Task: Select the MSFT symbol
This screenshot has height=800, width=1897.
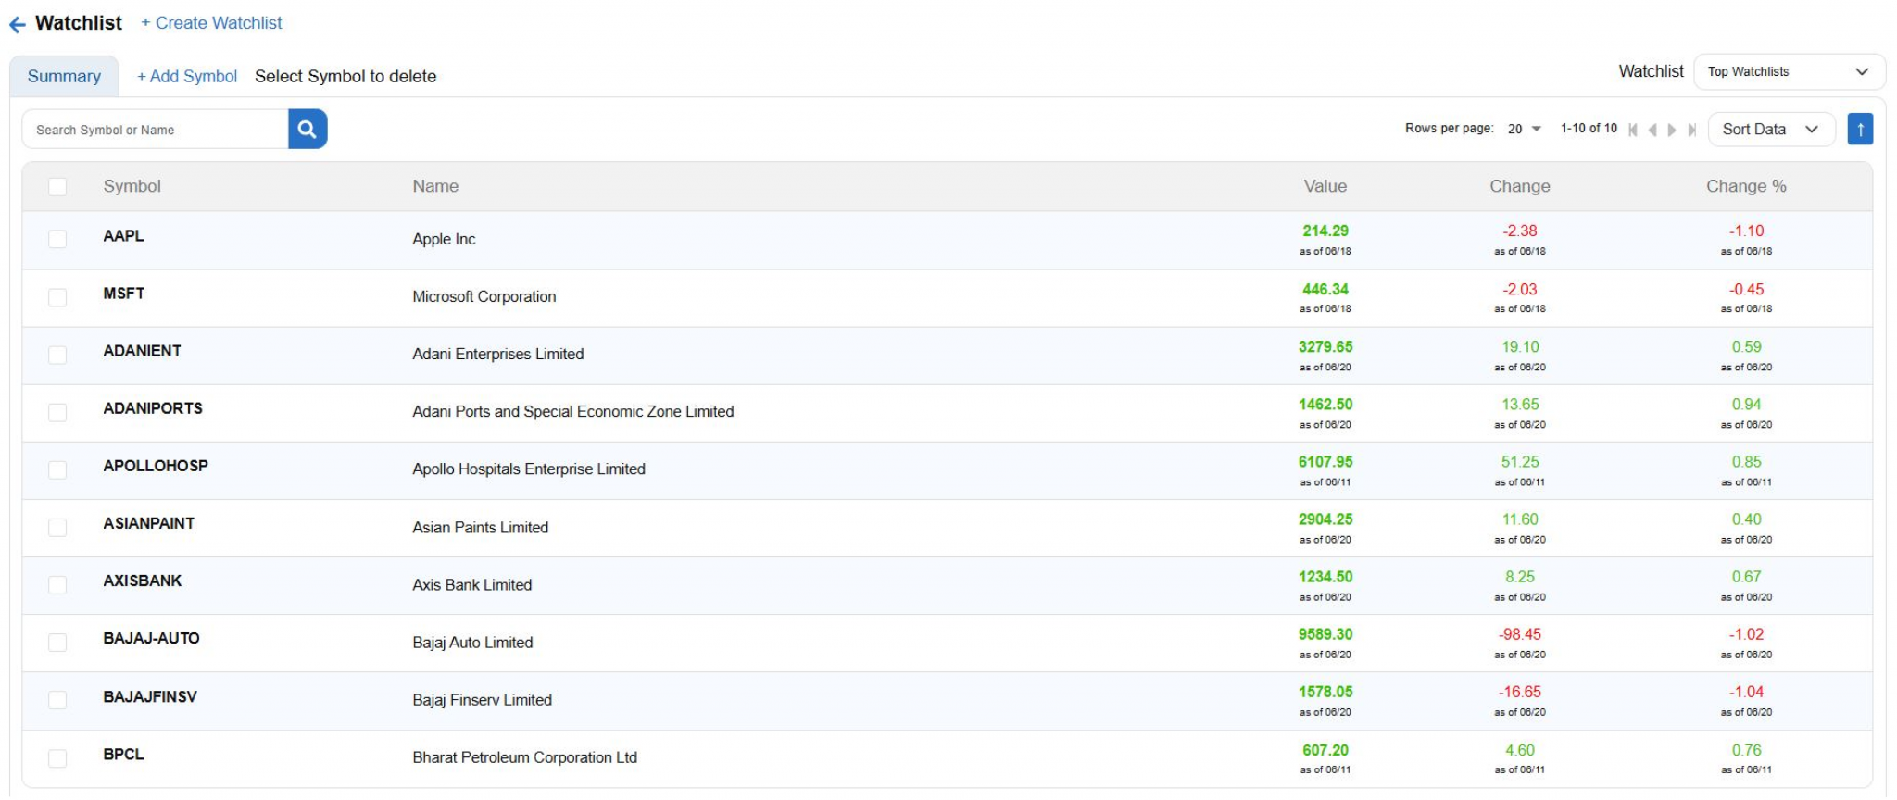Action: 123,294
